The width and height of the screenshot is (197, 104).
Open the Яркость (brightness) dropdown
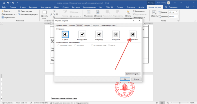pyautogui.click(x=6, y=11)
